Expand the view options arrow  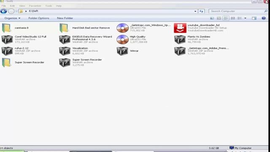coord(245,18)
